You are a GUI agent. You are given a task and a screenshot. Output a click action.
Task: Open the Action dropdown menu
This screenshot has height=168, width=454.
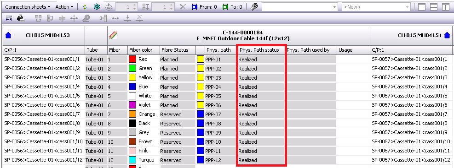pos(64,7)
